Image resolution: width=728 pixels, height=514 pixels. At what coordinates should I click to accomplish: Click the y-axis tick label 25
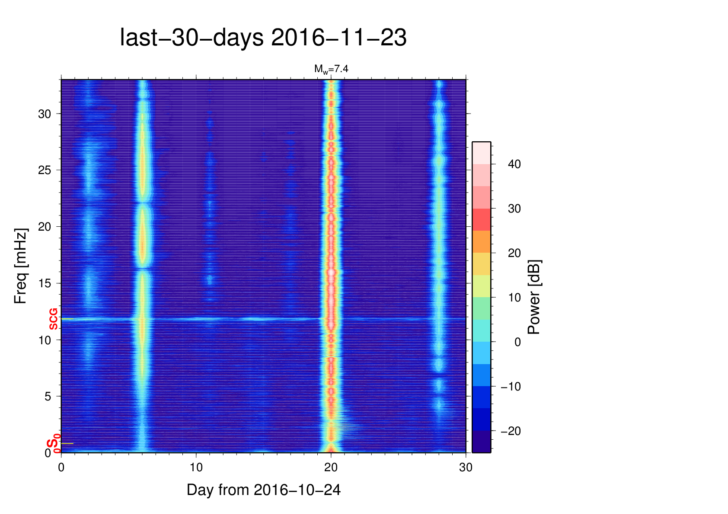pyautogui.click(x=45, y=170)
